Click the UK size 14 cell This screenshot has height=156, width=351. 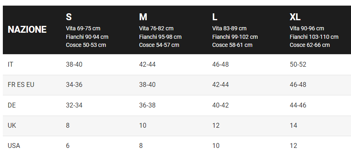coord(294,126)
